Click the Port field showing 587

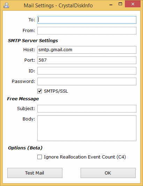tap(87, 60)
